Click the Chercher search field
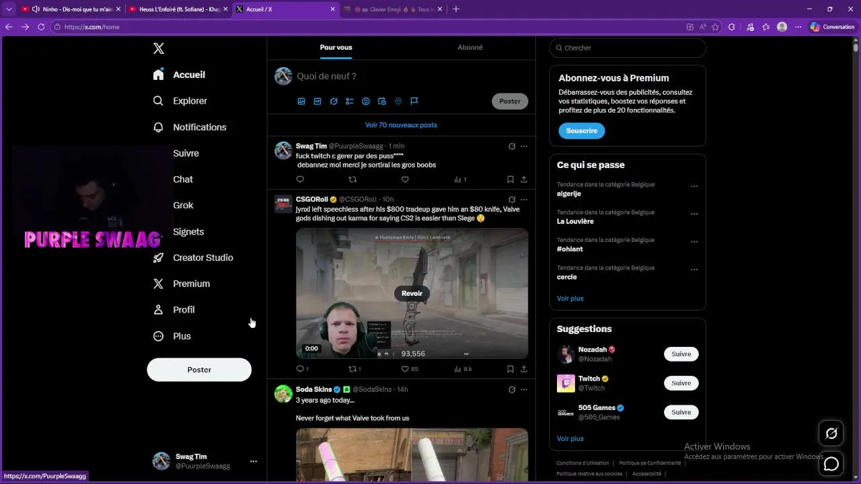Viewport: 861px width, 484px height. (628, 48)
